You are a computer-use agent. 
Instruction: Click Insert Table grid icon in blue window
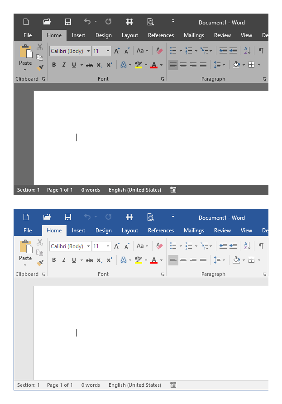point(129,217)
